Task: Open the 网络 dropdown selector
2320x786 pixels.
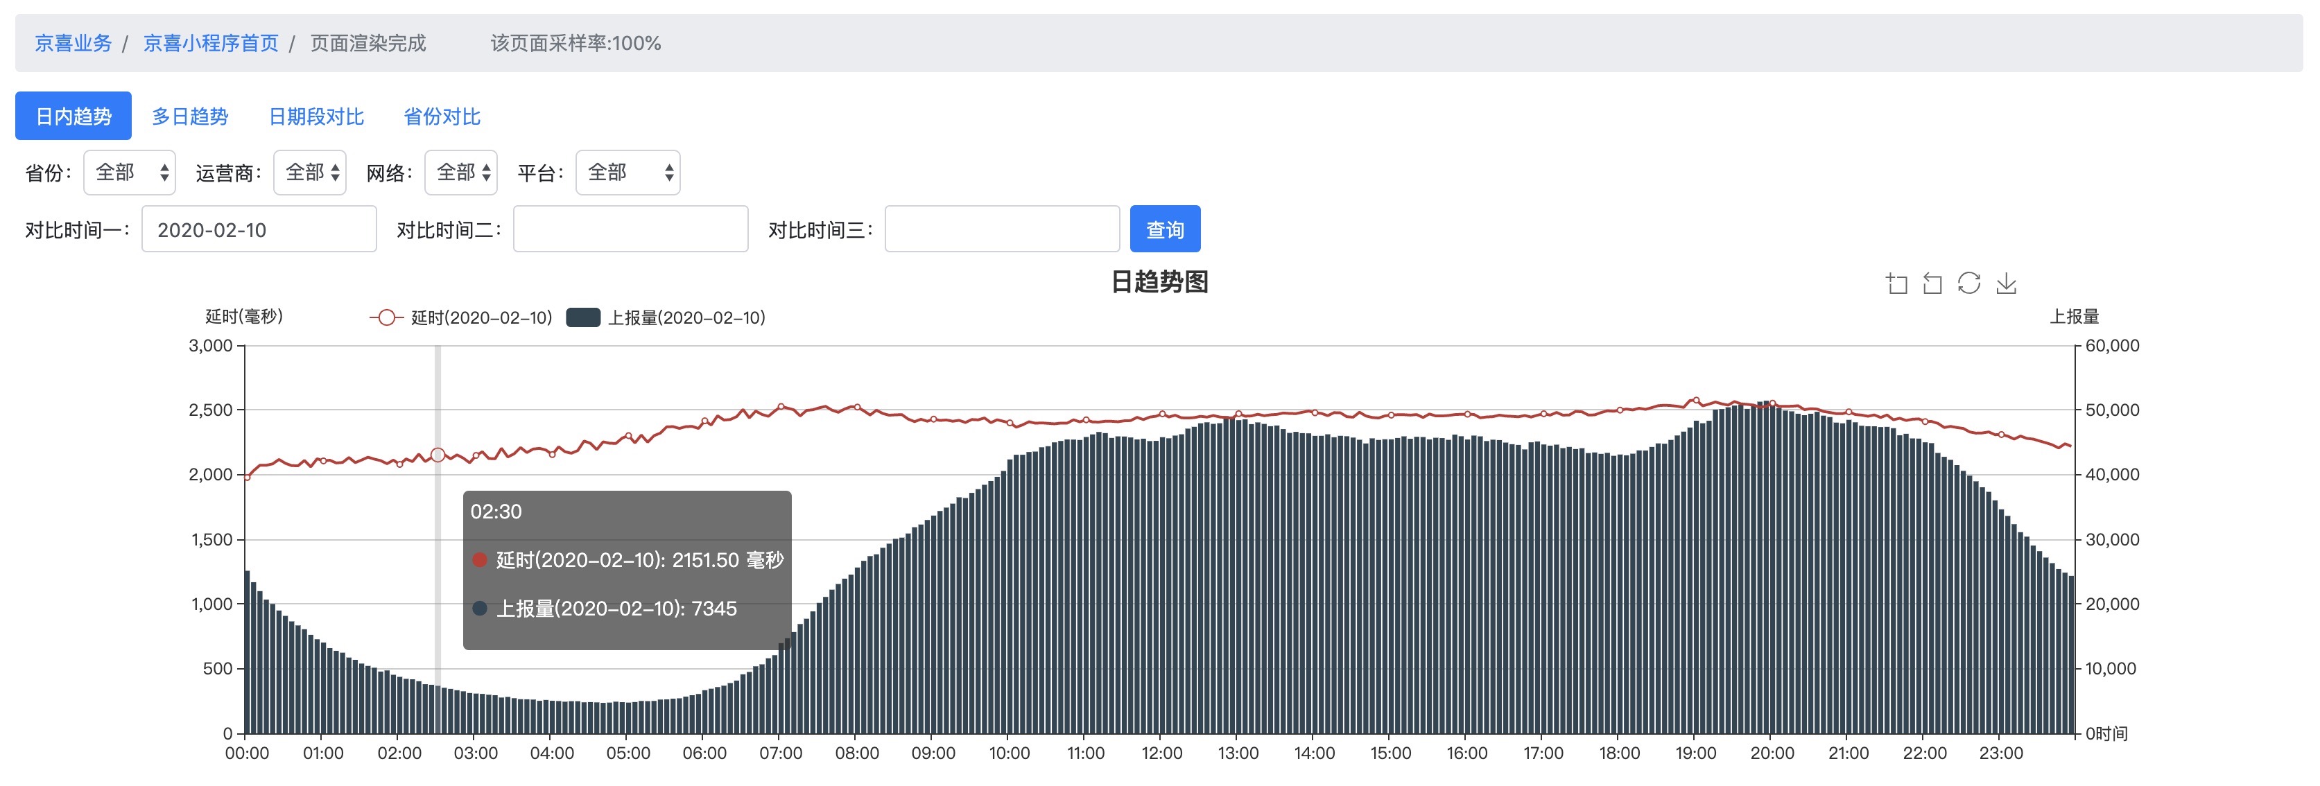Action: coord(460,172)
